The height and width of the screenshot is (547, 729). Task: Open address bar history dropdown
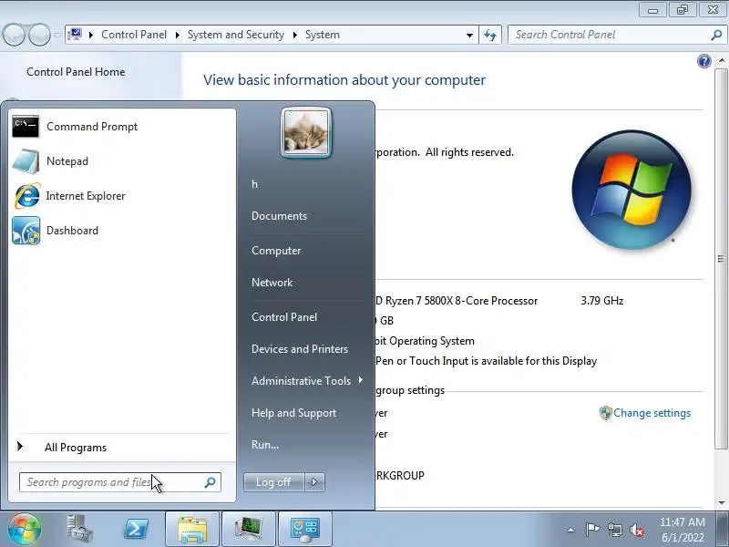pos(469,35)
